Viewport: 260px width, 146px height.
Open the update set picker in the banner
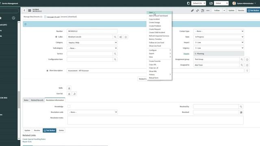coord(199,3)
